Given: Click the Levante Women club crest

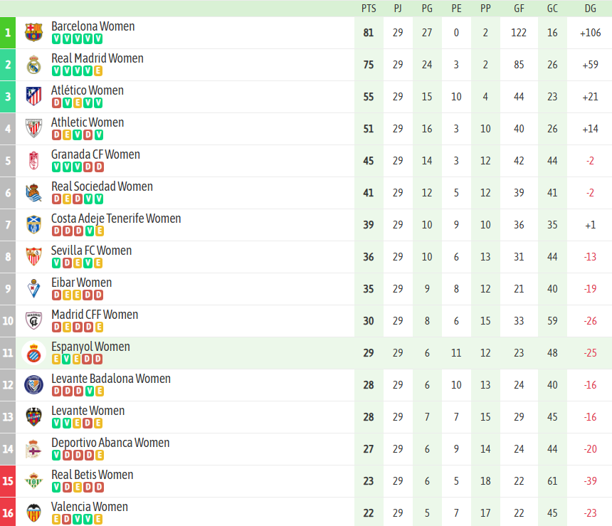Looking at the screenshot, I should (33, 417).
